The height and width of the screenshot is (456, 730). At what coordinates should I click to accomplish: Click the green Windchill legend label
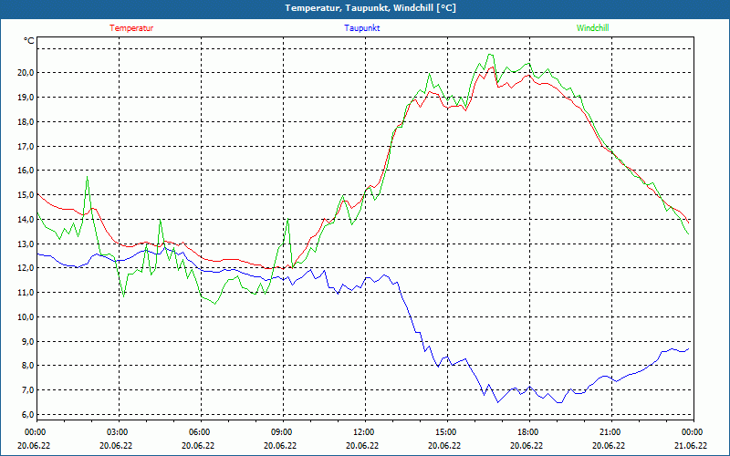click(592, 28)
